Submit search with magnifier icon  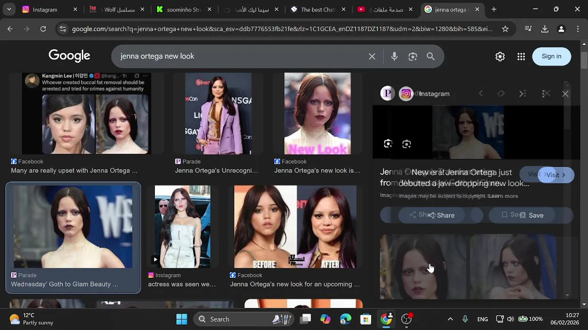430,56
